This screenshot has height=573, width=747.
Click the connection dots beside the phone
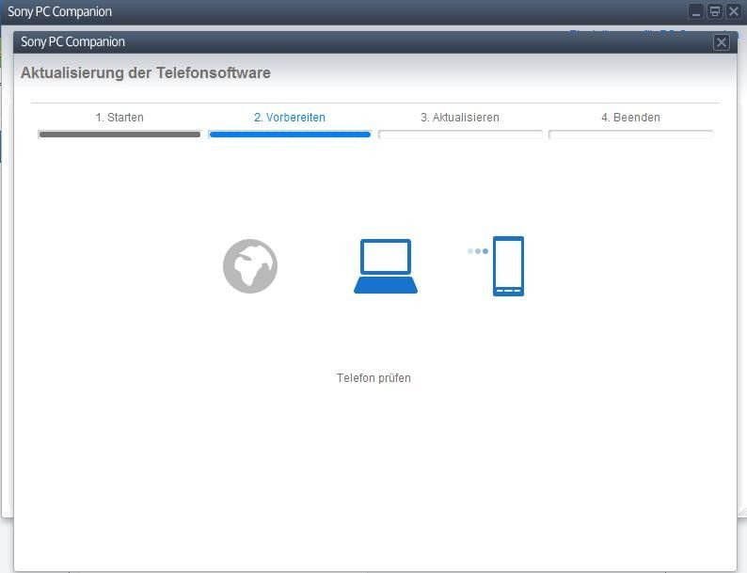[477, 251]
